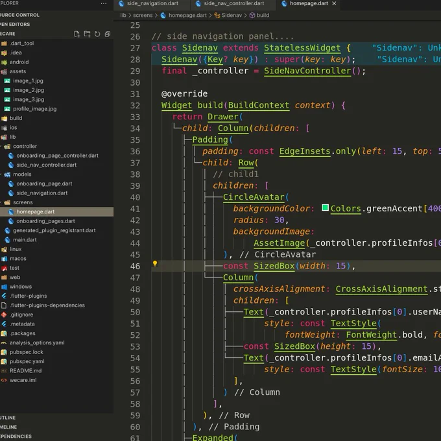Refresh the explorer file tree

point(97,34)
